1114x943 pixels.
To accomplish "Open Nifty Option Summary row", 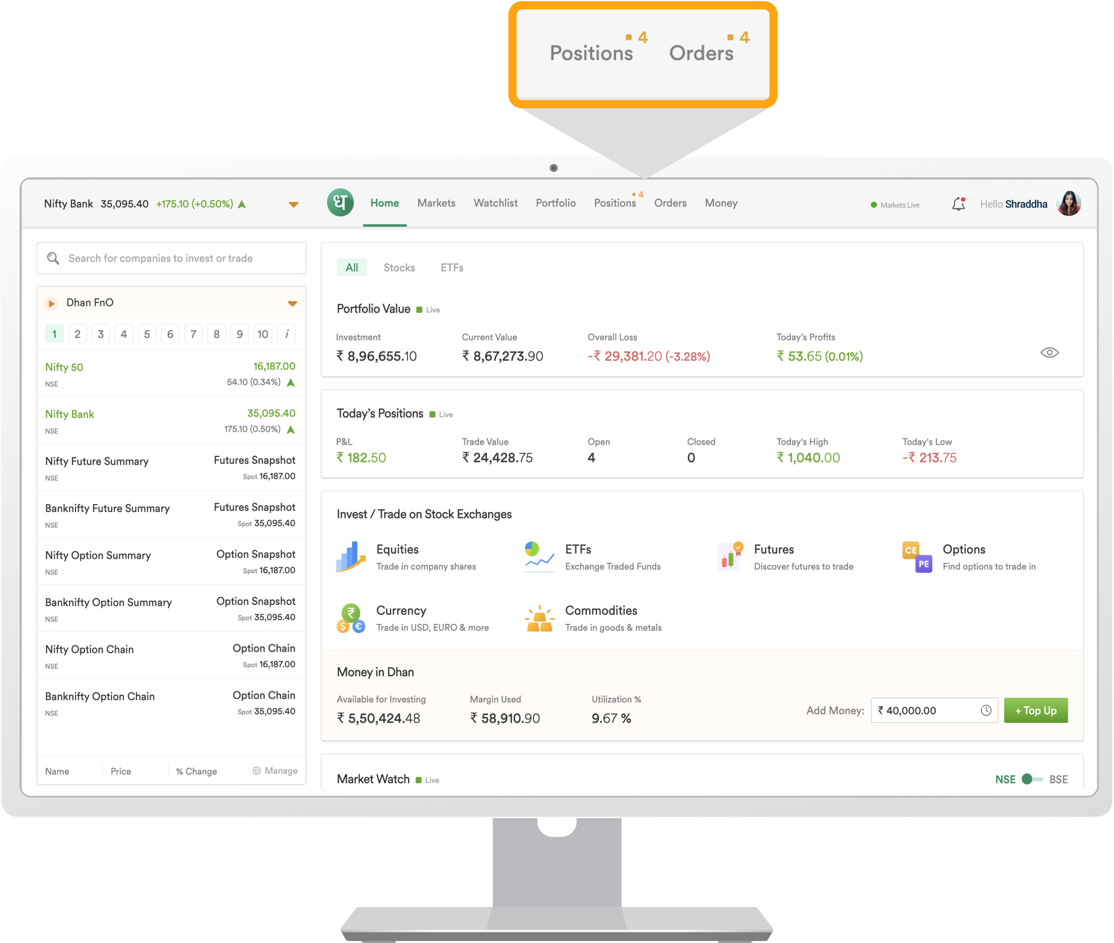I will point(172,562).
